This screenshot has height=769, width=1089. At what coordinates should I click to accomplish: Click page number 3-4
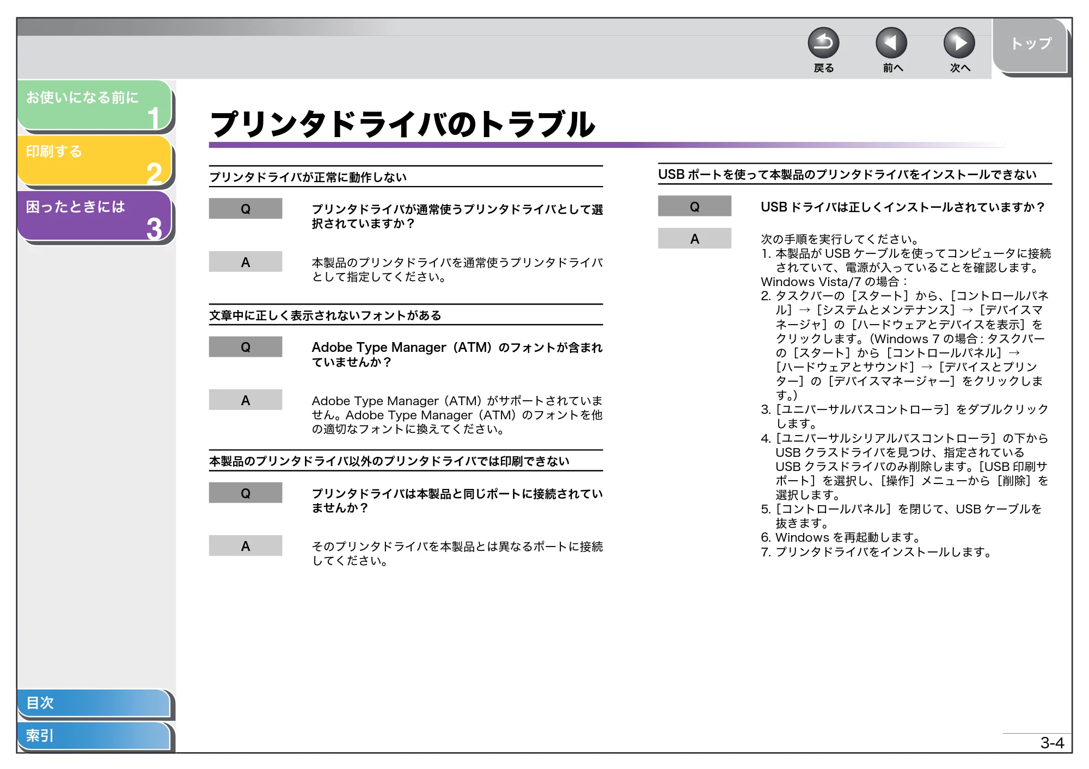(x=1051, y=743)
